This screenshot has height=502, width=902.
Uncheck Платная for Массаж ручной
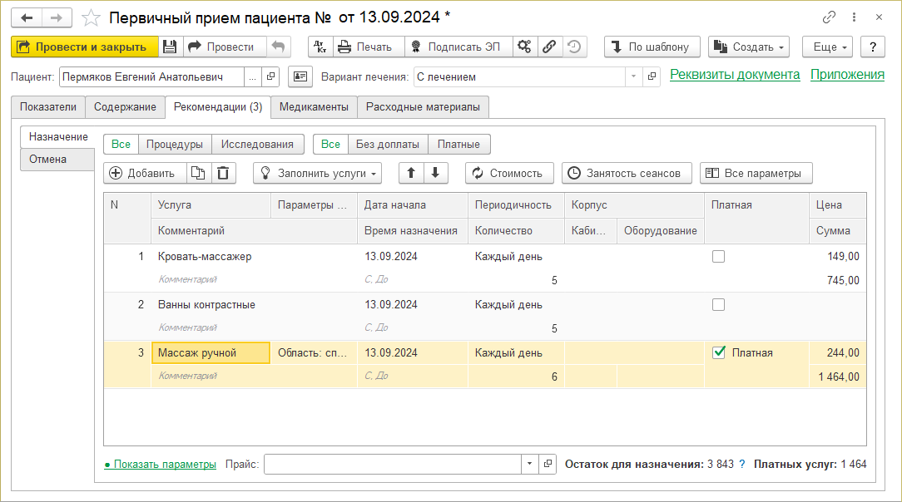tap(719, 353)
